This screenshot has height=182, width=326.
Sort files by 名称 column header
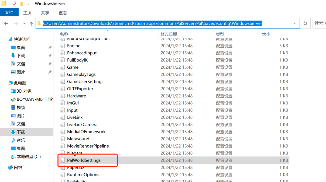pos(64,34)
